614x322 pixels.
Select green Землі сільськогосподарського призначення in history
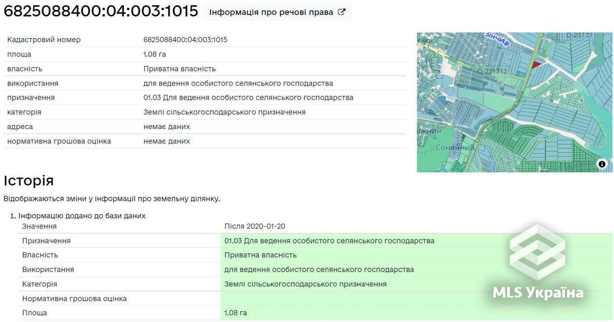pyautogui.click(x=306, y=284)
